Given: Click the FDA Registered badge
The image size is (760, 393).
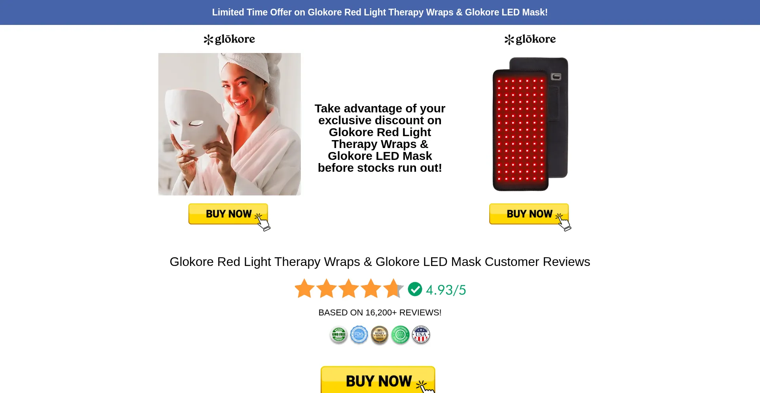Looking at the screenshot, I should tap(359, 335).
